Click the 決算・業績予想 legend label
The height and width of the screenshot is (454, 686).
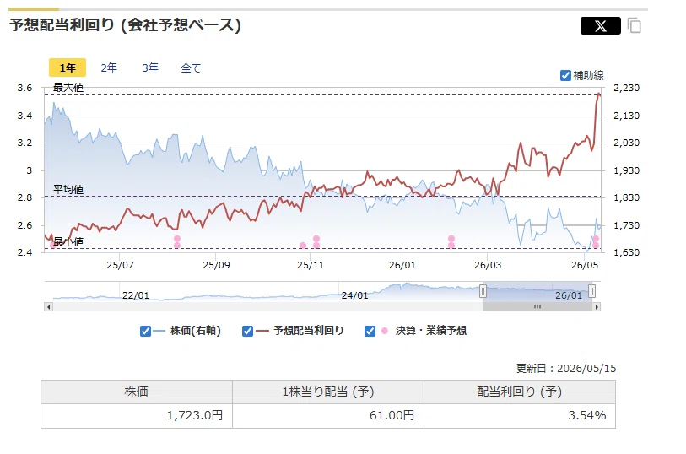pyautogui.click(x=431, y=331)
